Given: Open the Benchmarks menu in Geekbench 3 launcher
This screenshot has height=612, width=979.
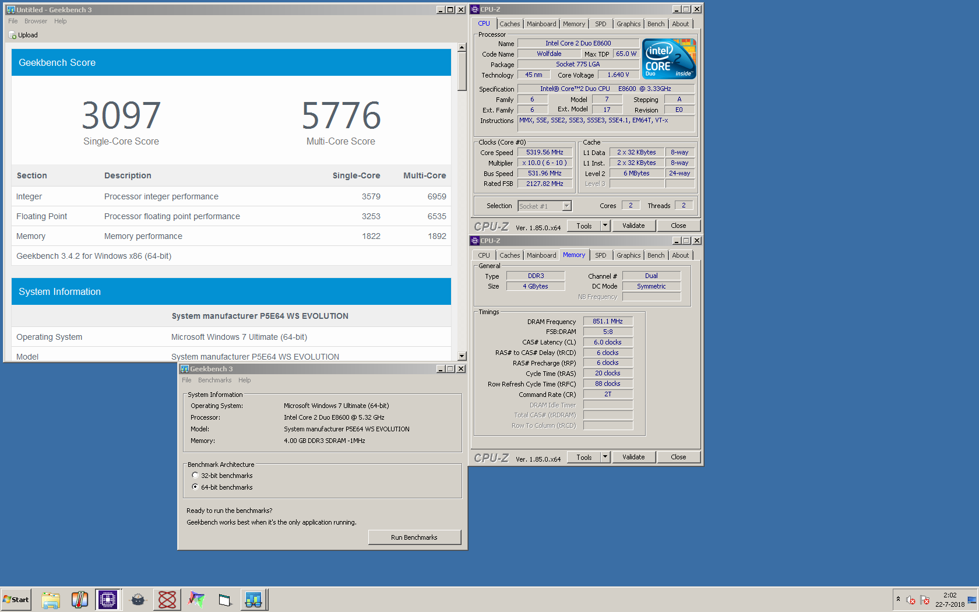Looking at the screenshot, I should point(214,380).
